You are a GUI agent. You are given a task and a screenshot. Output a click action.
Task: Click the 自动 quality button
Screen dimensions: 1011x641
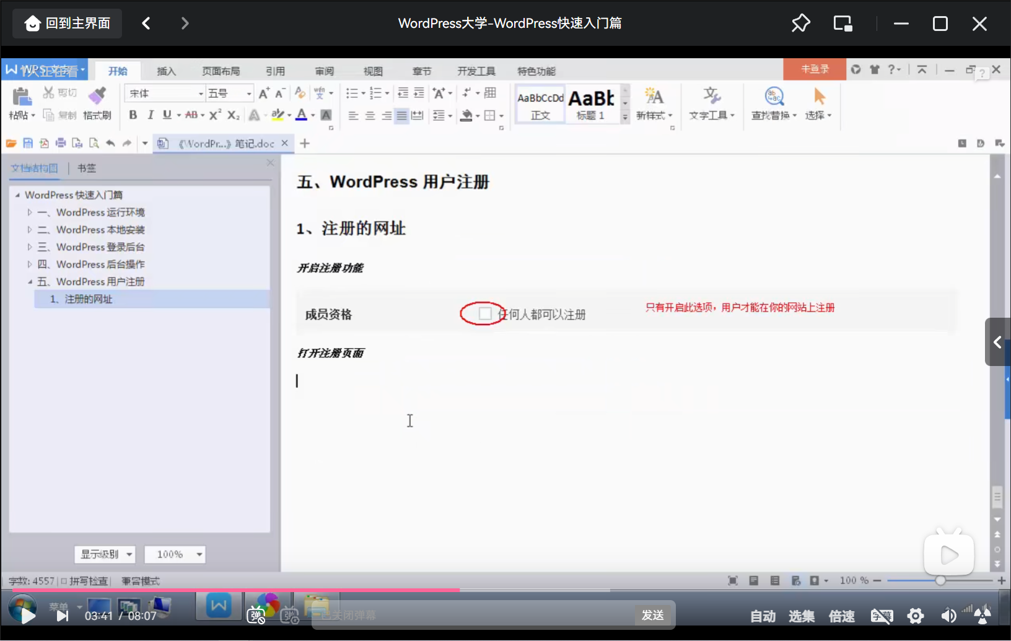(x=763, y=616)
